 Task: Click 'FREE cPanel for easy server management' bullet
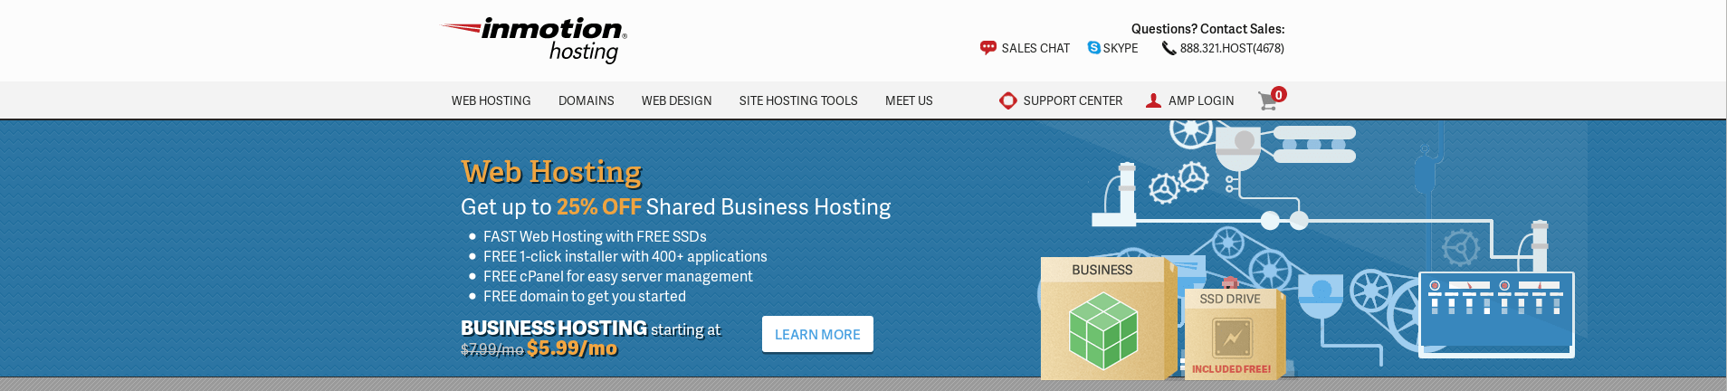click(x=617, y=276)
